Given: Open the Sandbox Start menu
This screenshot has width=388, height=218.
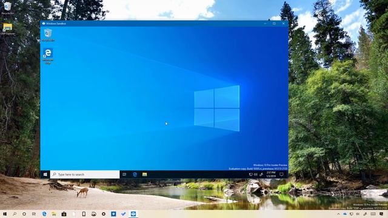Looking at the screenshot, I should coord(45,174).
